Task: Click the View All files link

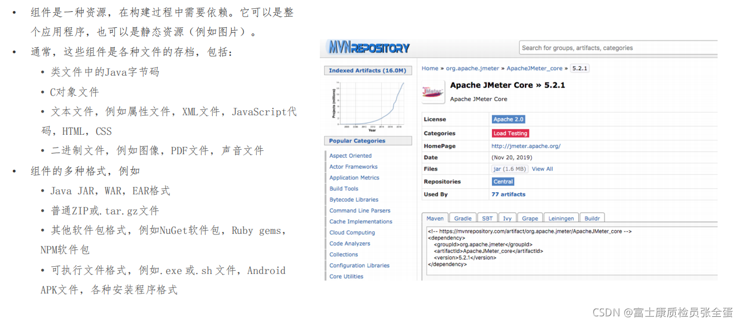Action: coord(542,169)
